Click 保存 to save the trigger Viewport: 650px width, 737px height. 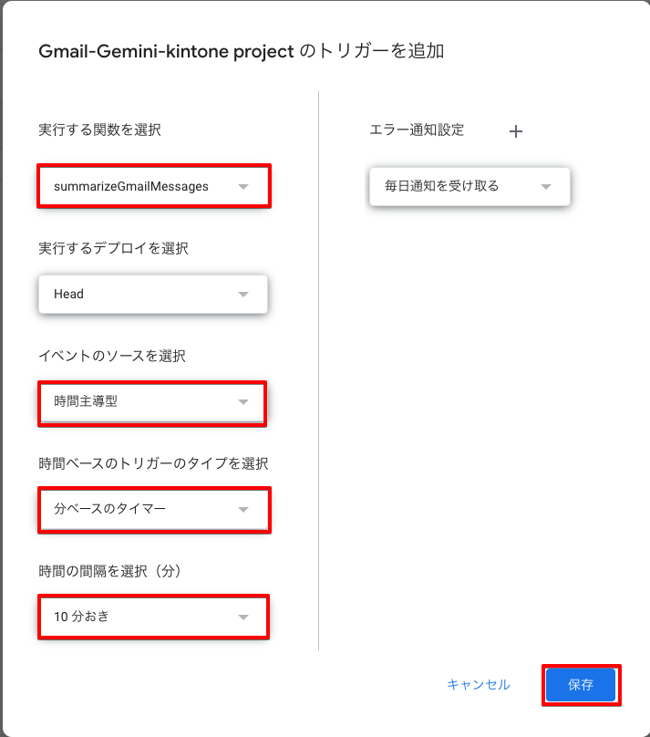pos(581,684)
